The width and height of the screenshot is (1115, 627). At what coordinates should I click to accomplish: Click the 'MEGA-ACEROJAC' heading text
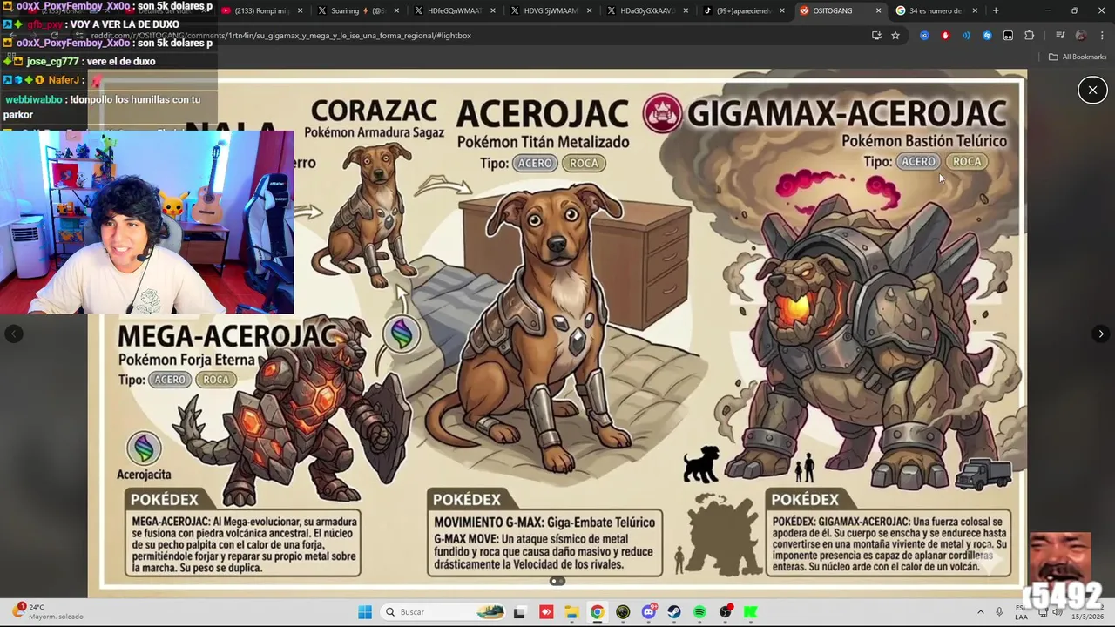pyautogui.click(x=226, y=337)
